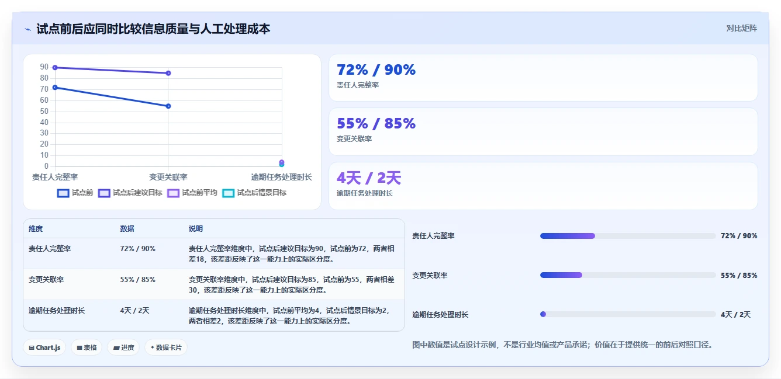
Task: Click the chart point at 试点后建议目标 90
Action: (55, 68)
